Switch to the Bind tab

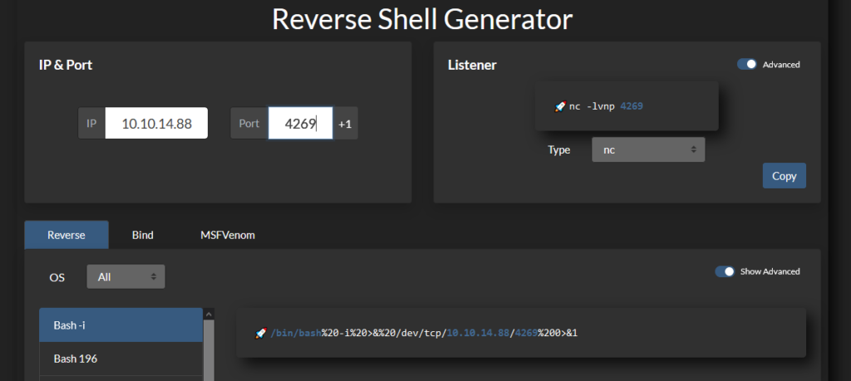coord(143,235)
